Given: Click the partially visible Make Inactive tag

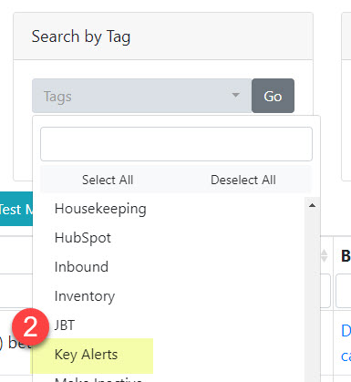Looking at the screenshot, I should click(98, 379).
